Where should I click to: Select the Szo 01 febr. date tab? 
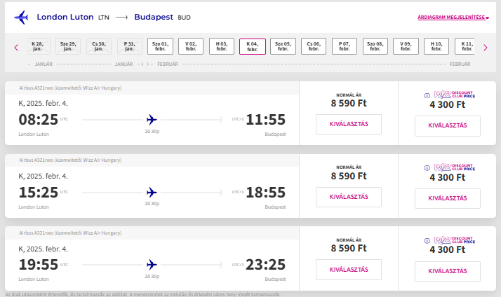(x=160, y=46)
